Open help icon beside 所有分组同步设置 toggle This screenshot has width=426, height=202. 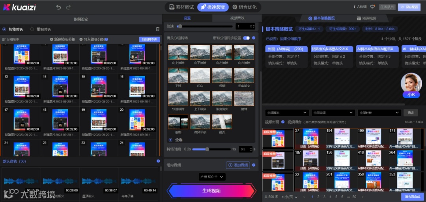(254, 38)
